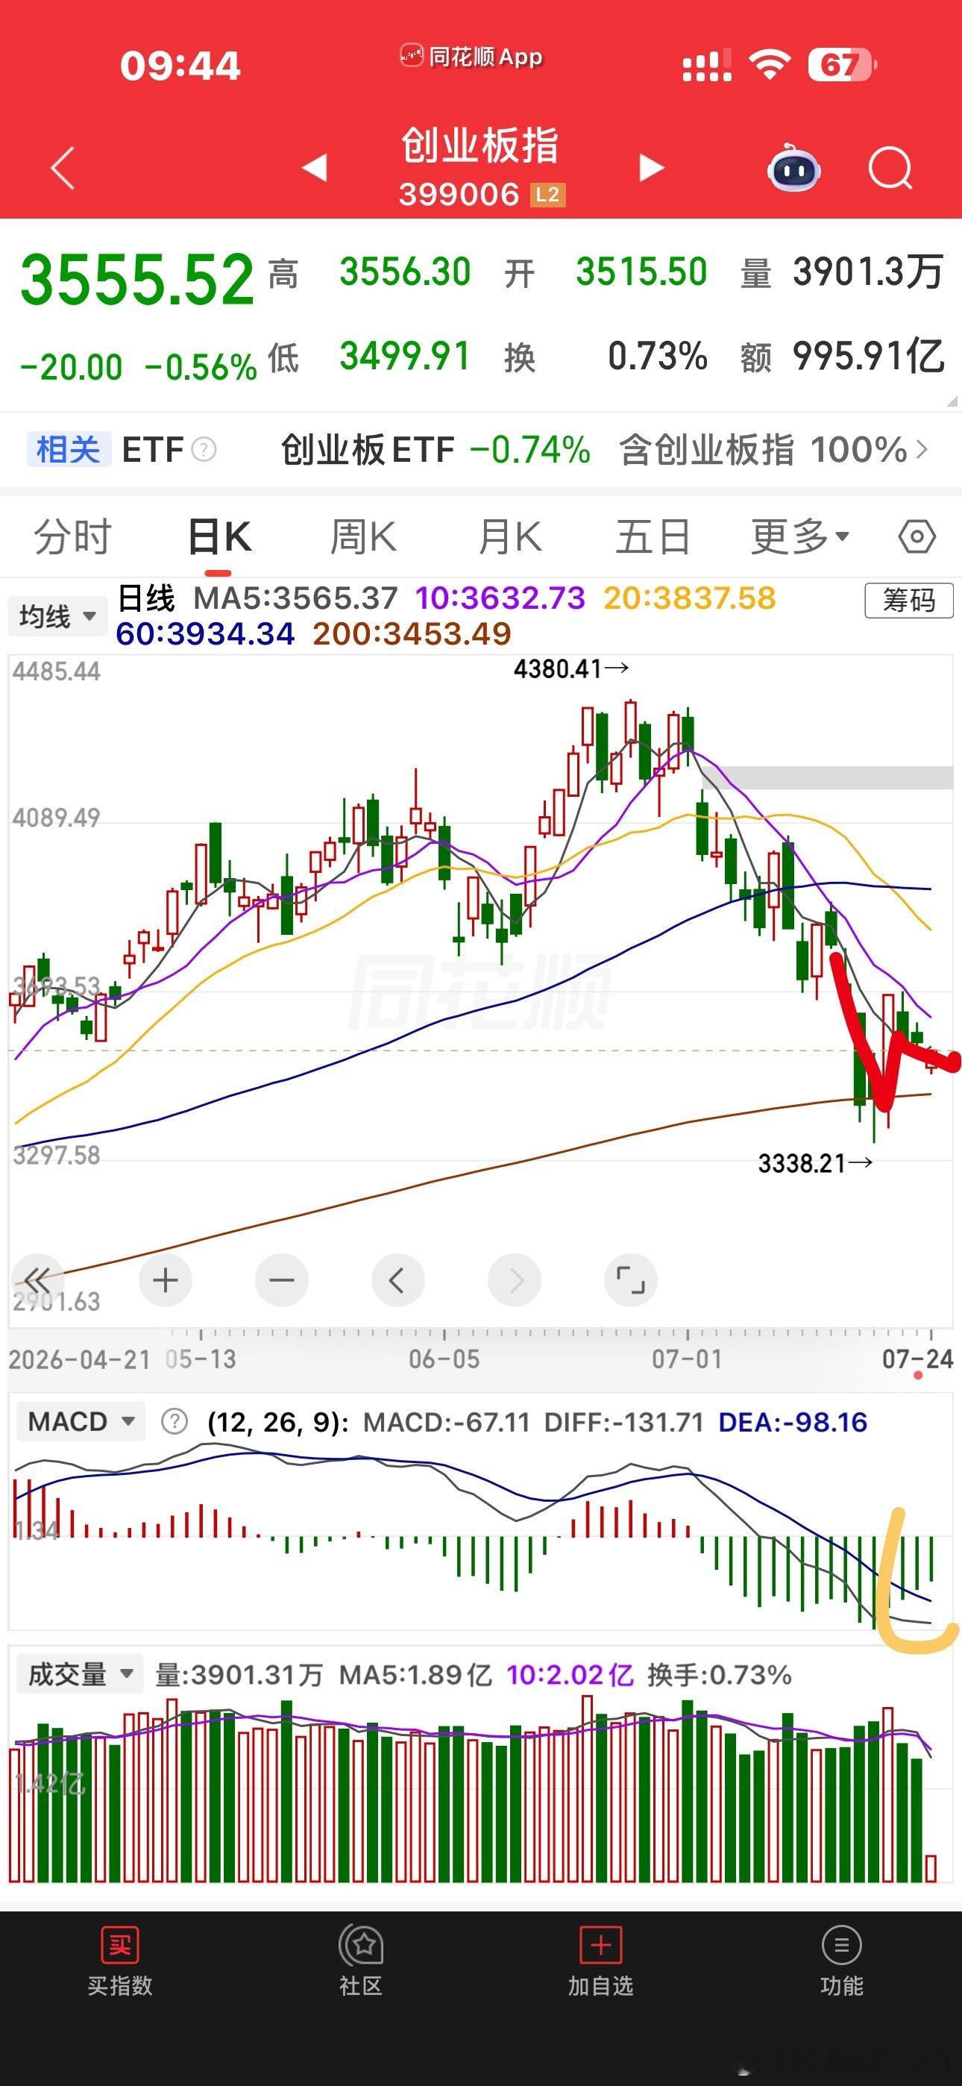Tap the volume value 3901.3万

click(x=868, y=272)
